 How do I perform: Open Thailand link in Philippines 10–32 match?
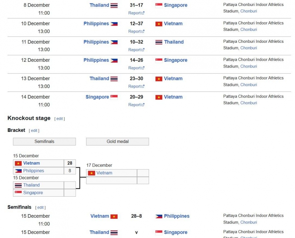click(x=174, y=42)
